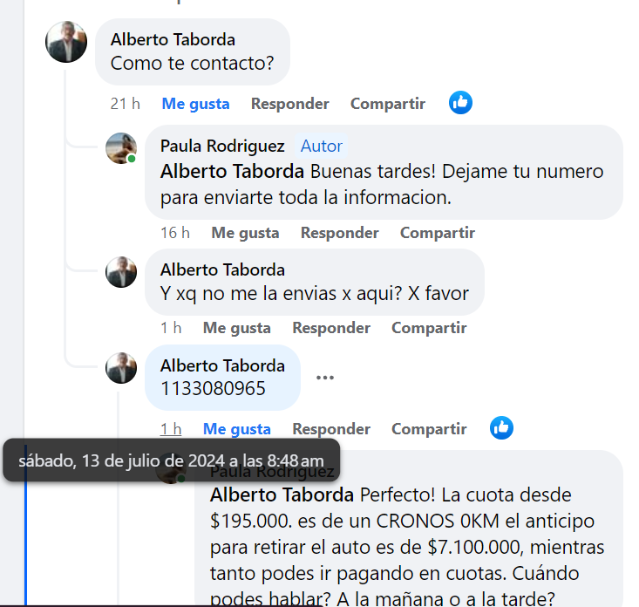Image resolution: width=639 pixels, height=607 pixels.
Task: Open Paula Rodriguez's profile name link
Action: click(x=221, y=147)
